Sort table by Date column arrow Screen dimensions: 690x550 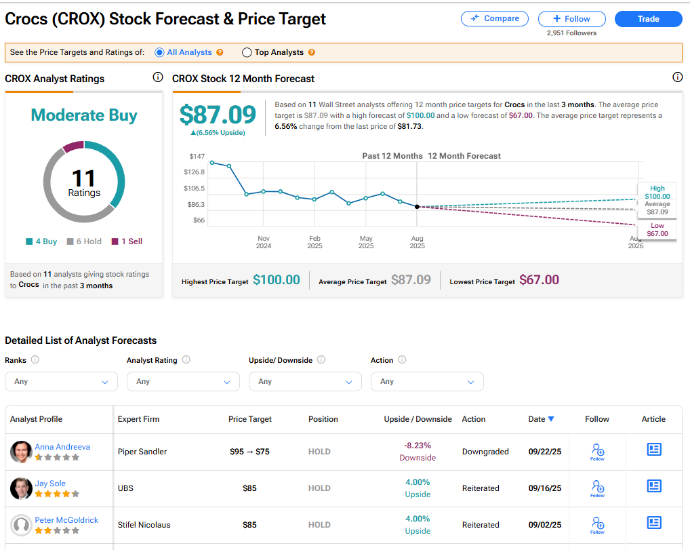tap(551, 419)
